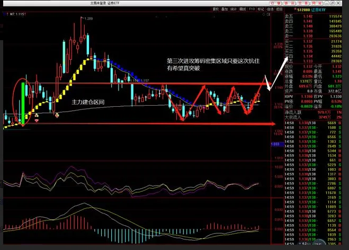Image resolution: width=349 pixels, height=250 pixels.
Task: Click the M7: 1.1151 indicator label
Action: coord(18,14)
